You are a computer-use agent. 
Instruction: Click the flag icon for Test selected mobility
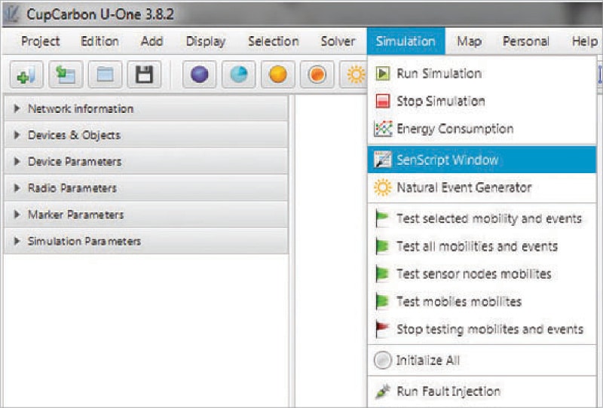pos(382,218)
